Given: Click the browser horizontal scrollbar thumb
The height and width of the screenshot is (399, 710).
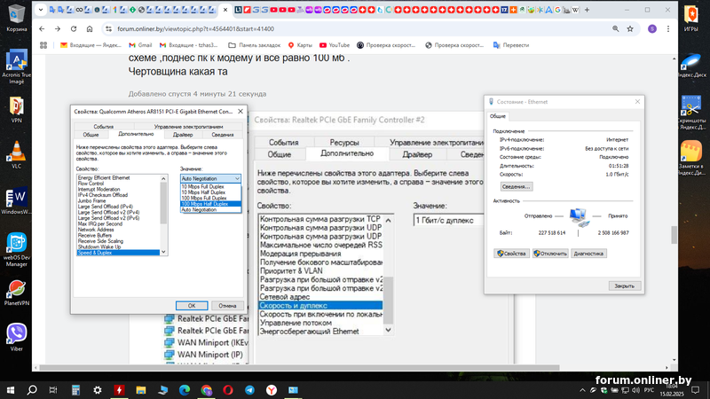Looking at the screenshot, I should pyautogui.click(x=299, y=368).
